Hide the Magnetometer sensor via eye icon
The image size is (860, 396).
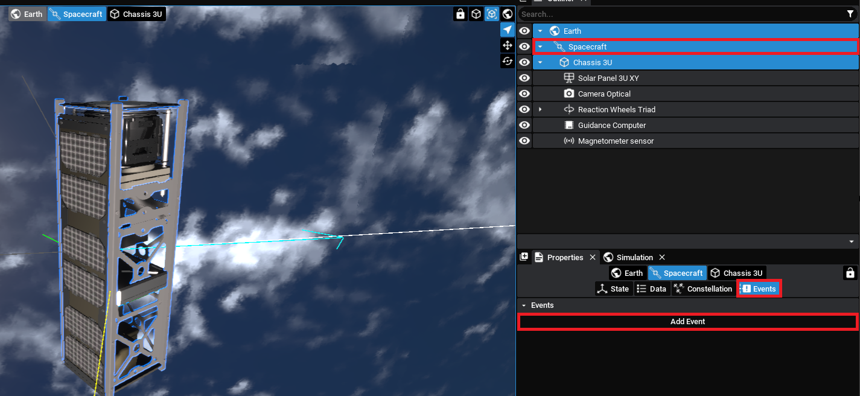point(524,141)
